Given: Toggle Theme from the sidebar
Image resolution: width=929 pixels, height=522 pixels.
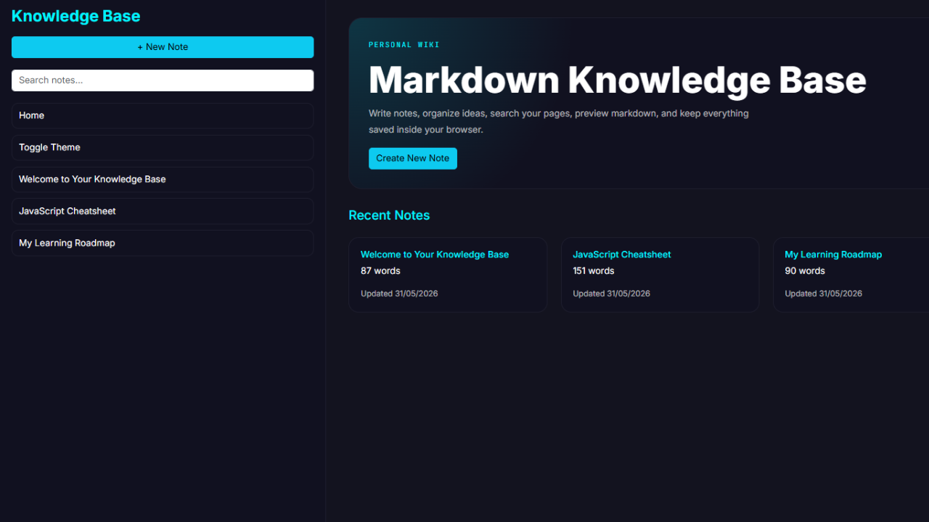Looking at the screenshot, I should [x=163, y=148].
